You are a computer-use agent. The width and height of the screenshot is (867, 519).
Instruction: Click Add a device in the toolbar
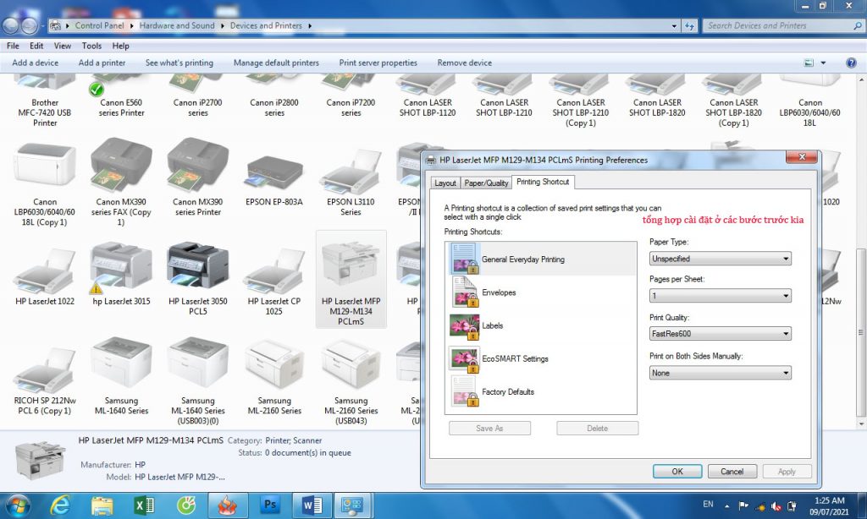(x=36, y=63)
